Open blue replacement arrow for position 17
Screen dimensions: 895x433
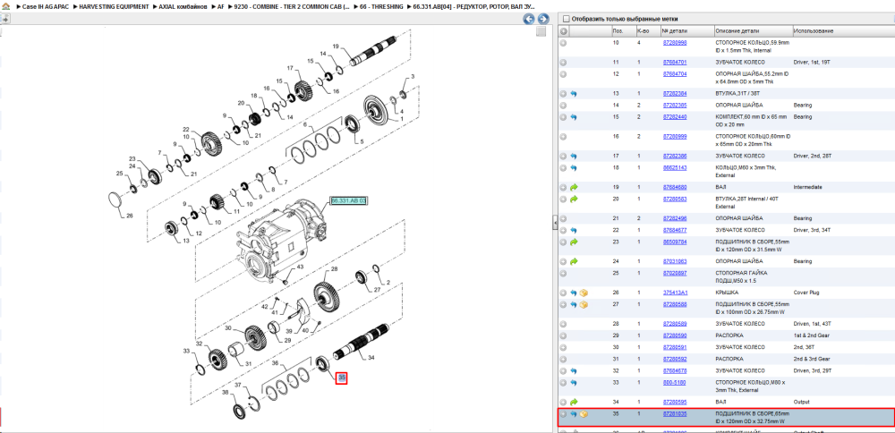tap(574, 156)
